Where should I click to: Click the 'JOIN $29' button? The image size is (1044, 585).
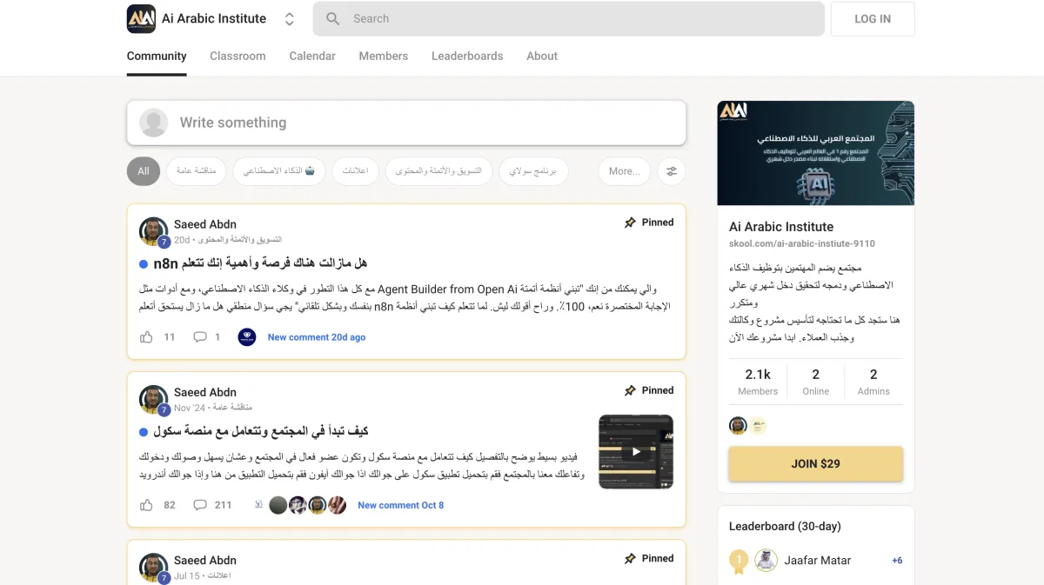(x=815, y=463)
